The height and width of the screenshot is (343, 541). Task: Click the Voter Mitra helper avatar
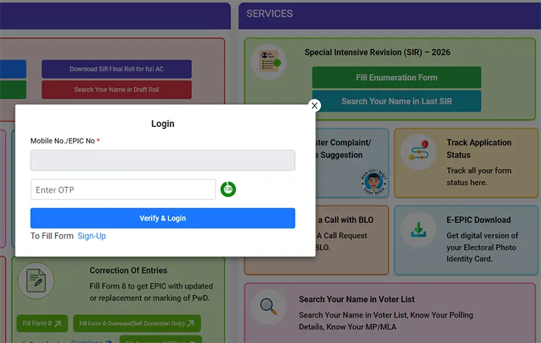tap(374, 182)
